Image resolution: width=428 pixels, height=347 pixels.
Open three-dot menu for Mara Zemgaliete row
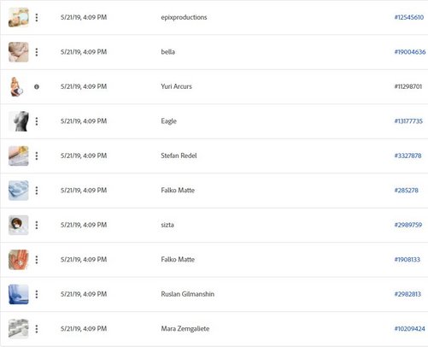coord(37,329)
